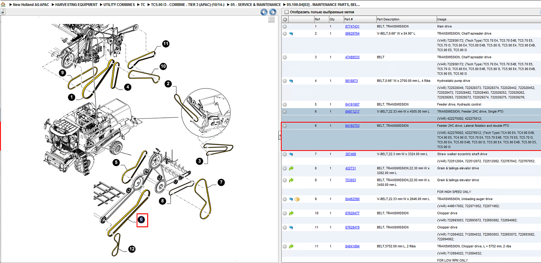Click the plus icon for part 84462590
Viewport: 541px width, 263px height.
tap(285, 199)
